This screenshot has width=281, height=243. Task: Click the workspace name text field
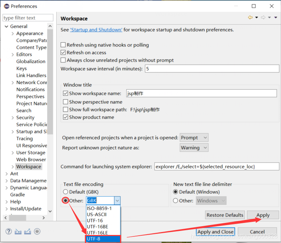pos(202,94)
